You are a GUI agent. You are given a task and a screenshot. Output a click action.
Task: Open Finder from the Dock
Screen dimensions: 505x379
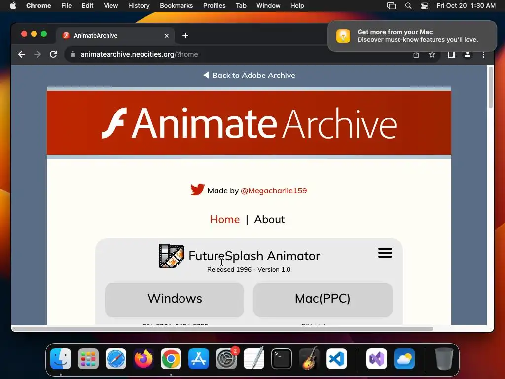[61, 359]
